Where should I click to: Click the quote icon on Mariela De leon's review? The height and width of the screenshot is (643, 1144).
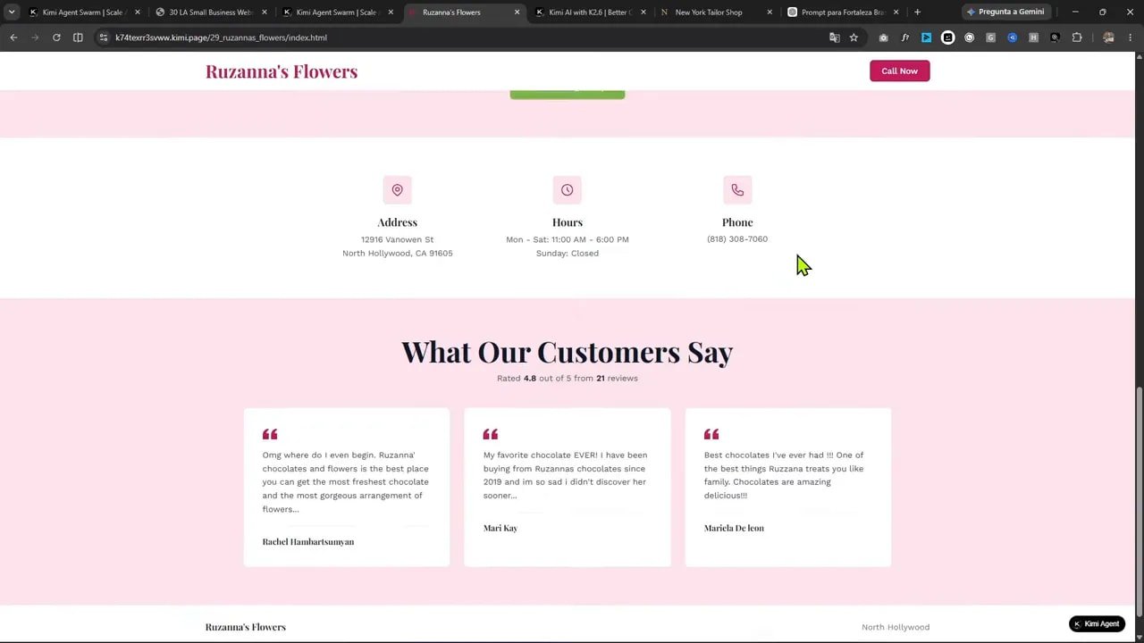[711, 434]
